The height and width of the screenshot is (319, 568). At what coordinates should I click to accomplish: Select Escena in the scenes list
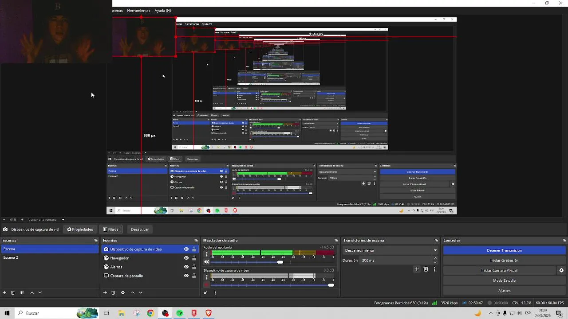coord(49,249)
